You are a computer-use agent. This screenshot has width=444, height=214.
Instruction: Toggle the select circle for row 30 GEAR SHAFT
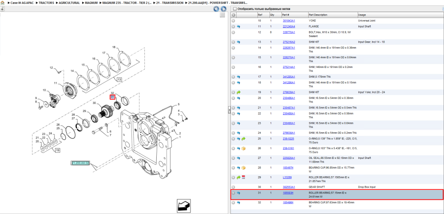point(234,187)
